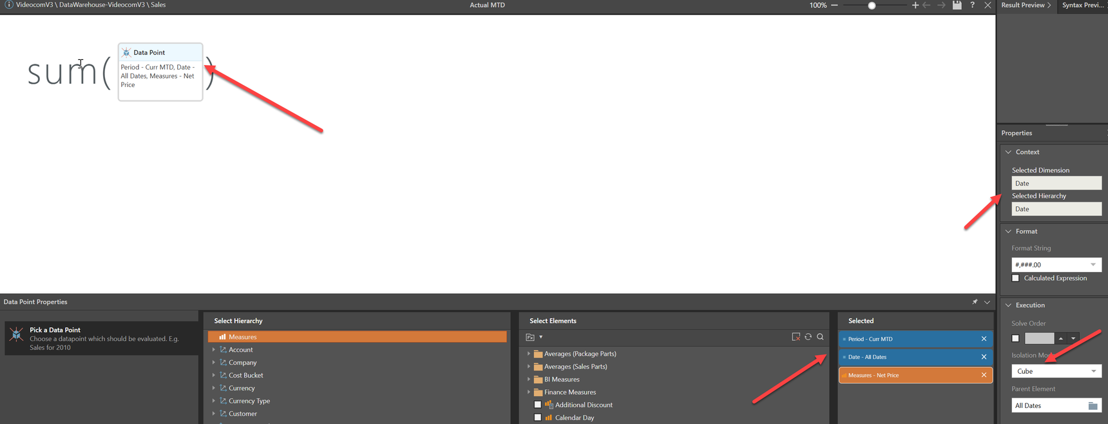
Task: Select the Data Point block in the formula
Action: point(160,72)
